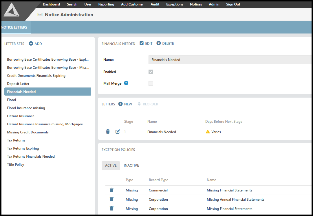313x216 pixels.
Task: Select the Notice Letters tab
Action: (14, 27)
